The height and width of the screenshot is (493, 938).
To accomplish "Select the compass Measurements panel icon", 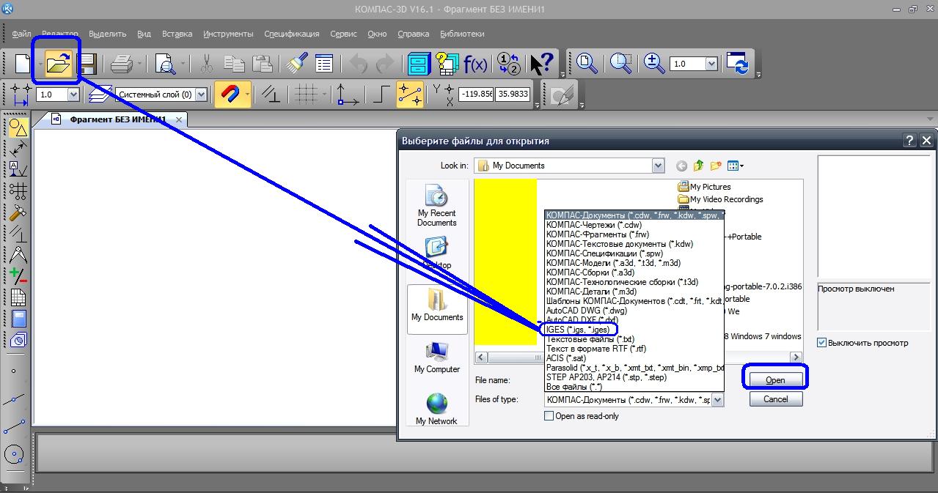I will point(18,255).
